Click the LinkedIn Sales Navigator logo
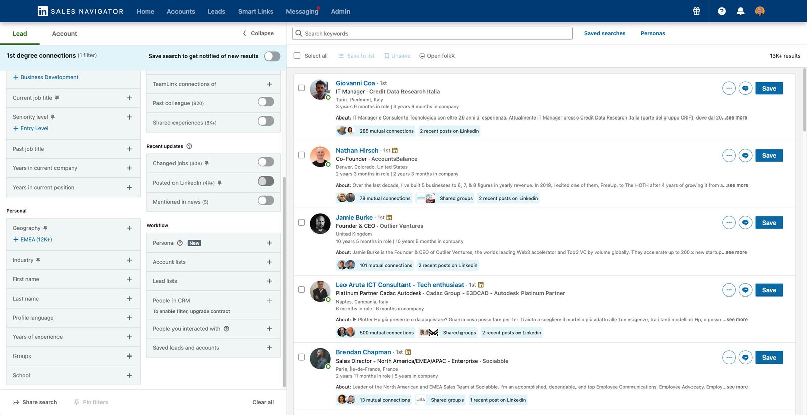Image resolution: width=807 pixels, height=415 pixels. [x=81, y=11]
